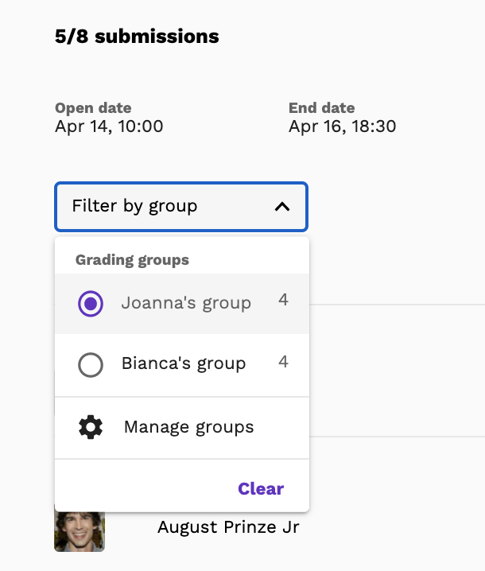Click the count 4 next to Bianca's group

[x=284, y=362]
